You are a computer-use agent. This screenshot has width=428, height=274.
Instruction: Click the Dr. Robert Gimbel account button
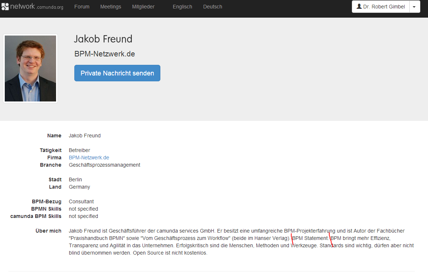(x=380, y=7)
